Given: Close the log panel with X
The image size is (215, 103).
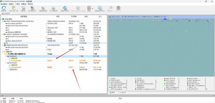Looking at the screenshot, I should pos(213,96).
